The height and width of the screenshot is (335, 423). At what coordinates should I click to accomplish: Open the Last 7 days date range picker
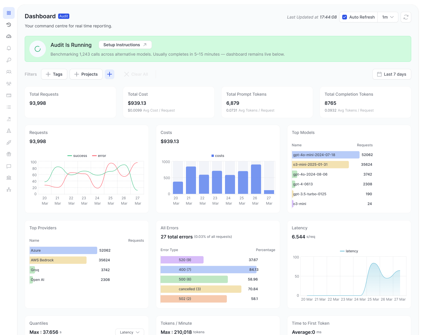[x=392, y=74]
